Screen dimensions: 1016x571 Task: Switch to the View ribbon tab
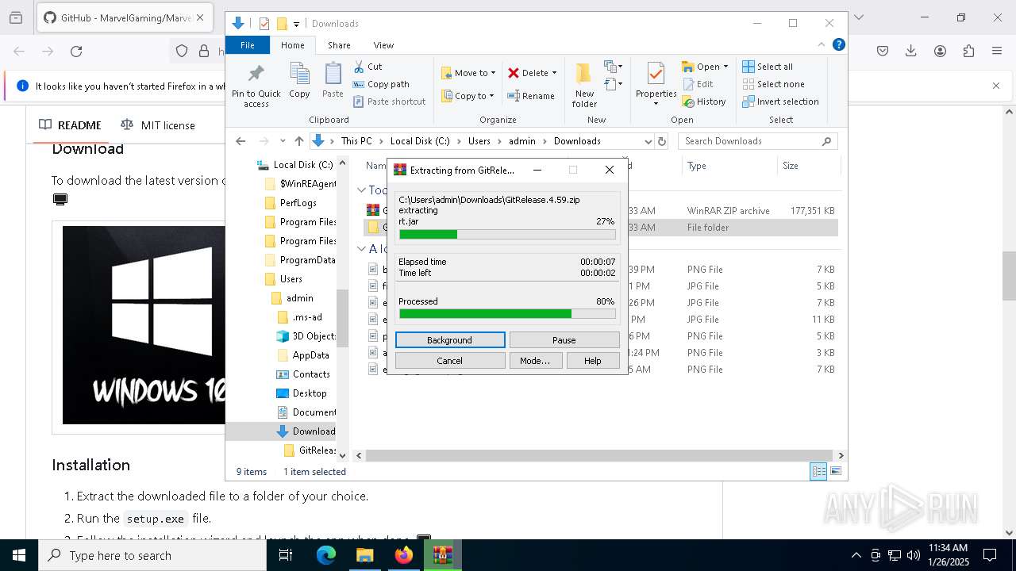tap(383, 45)
